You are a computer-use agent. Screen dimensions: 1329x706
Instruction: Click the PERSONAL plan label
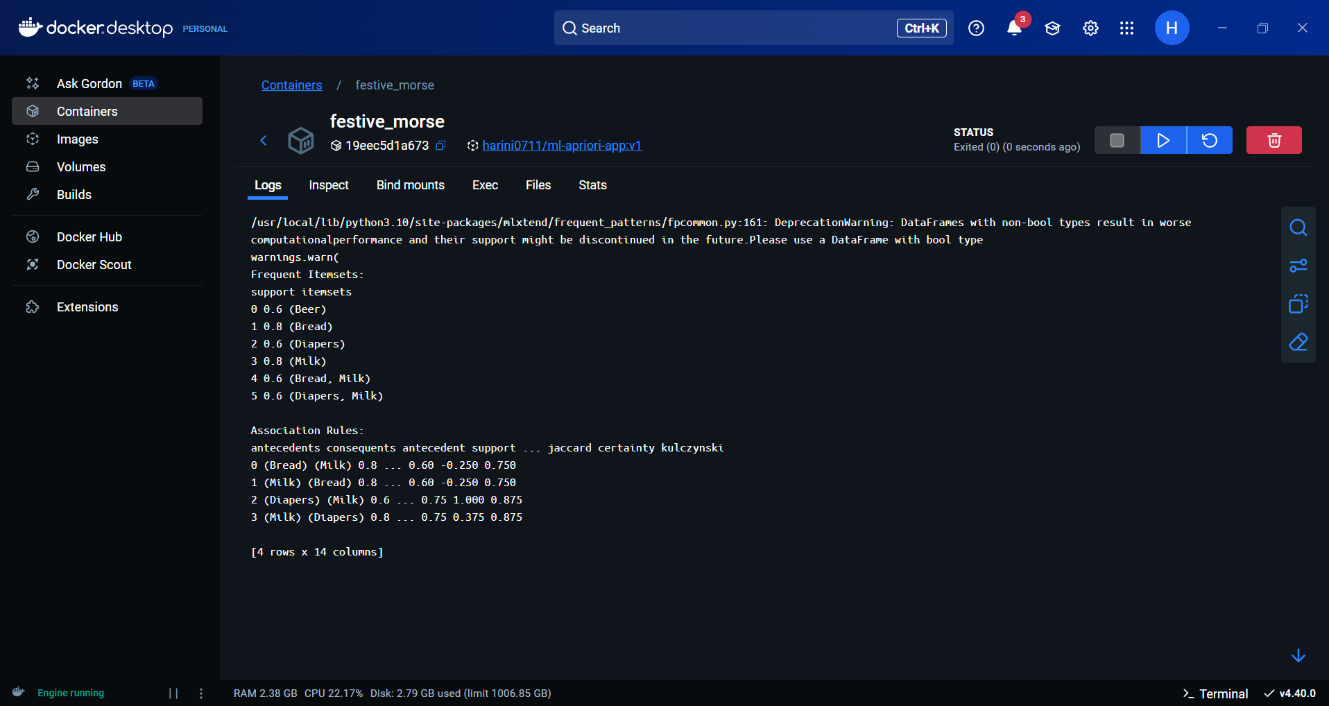tap(205, 28)
